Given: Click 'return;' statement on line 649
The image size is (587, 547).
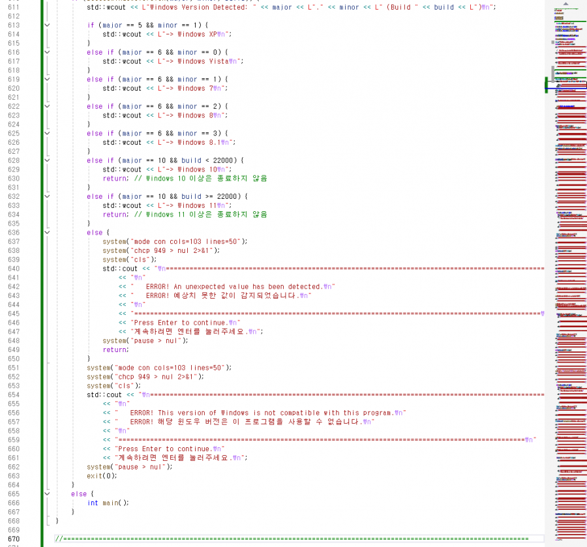Looking at the screenshot, I should (x=115, y=349).
